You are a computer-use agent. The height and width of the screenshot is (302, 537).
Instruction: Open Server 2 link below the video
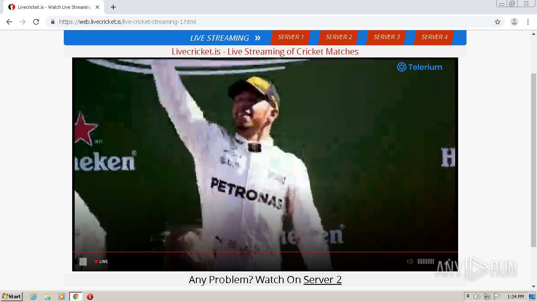[x=323, y=279]
